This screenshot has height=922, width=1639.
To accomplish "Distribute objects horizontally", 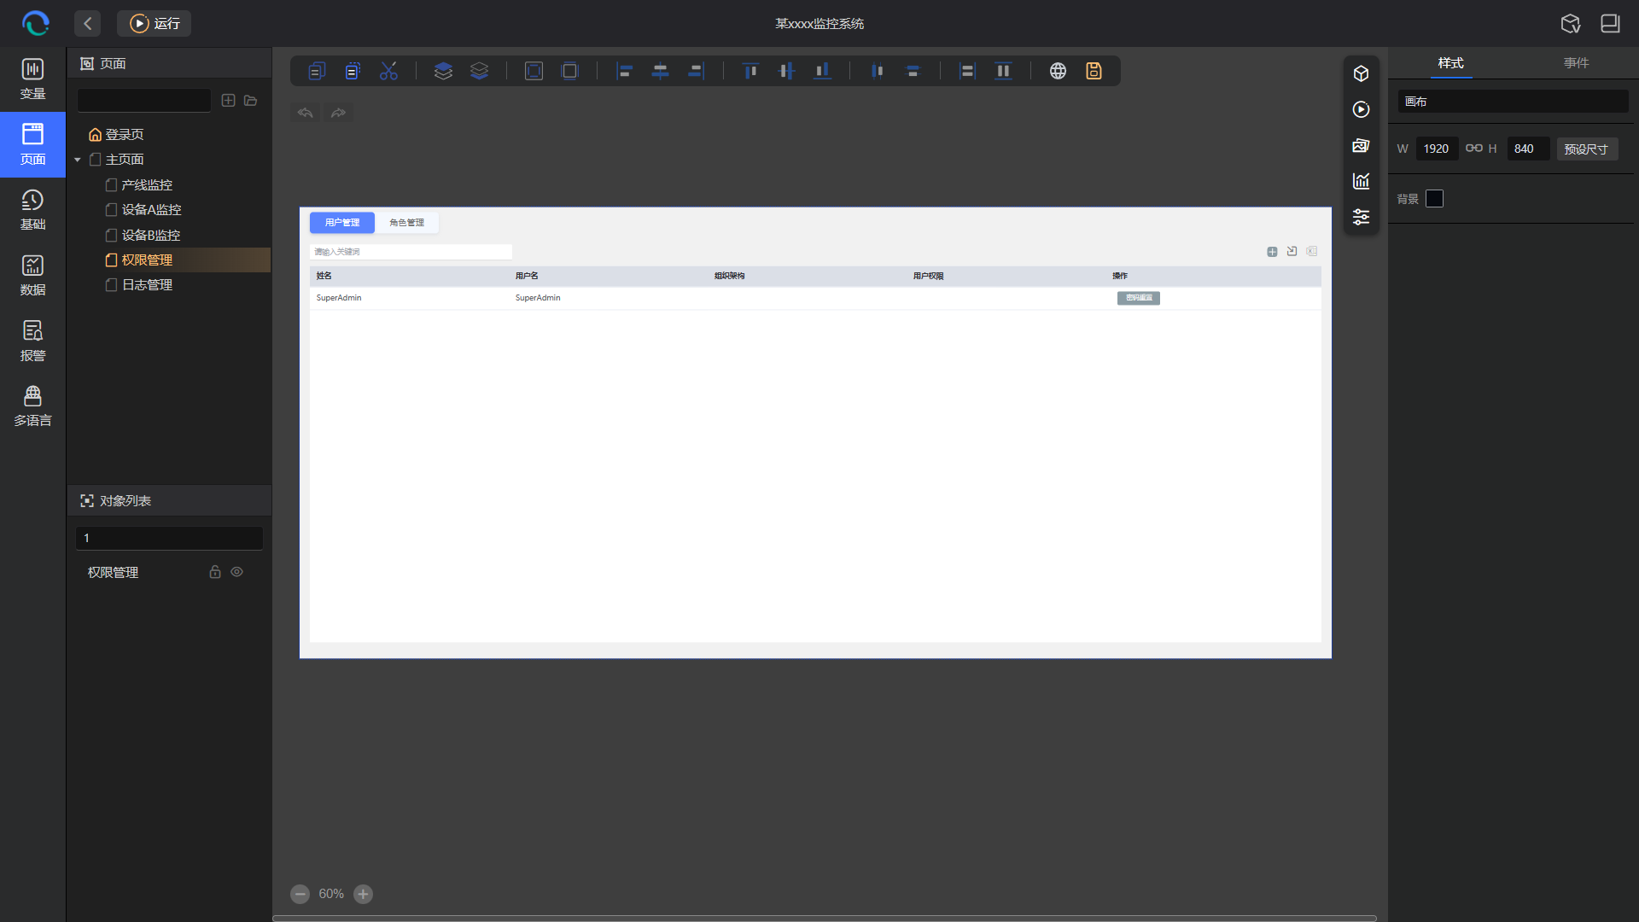I will pos(877,71).
